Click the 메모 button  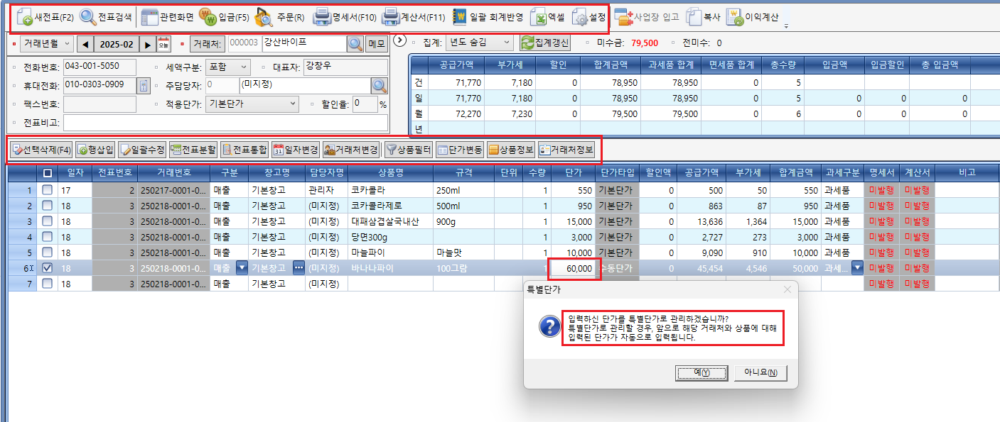377,44
